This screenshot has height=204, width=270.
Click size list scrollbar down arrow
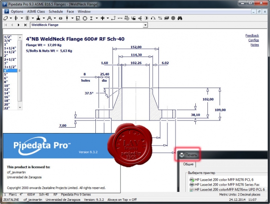pos(20,107)
